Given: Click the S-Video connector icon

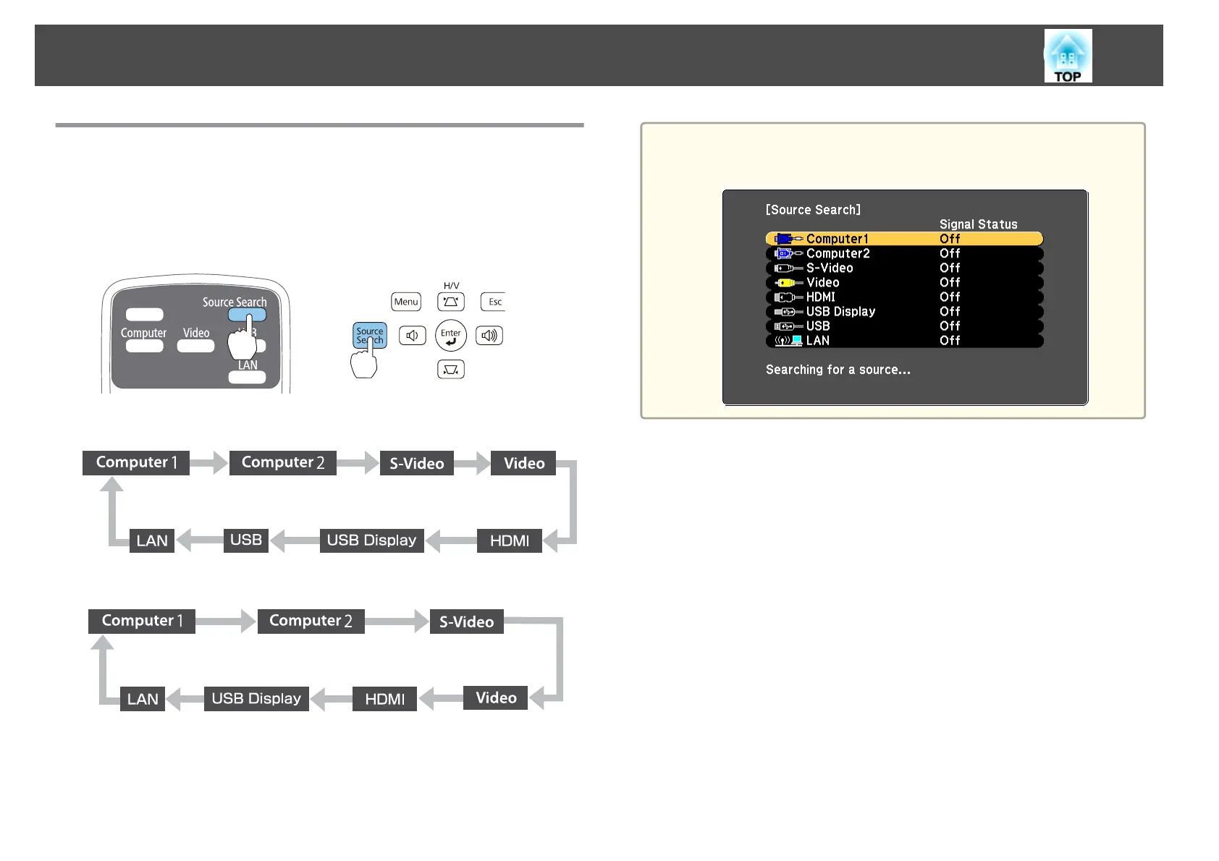Looking at the screenshot, I should click(x=788, y=268).
